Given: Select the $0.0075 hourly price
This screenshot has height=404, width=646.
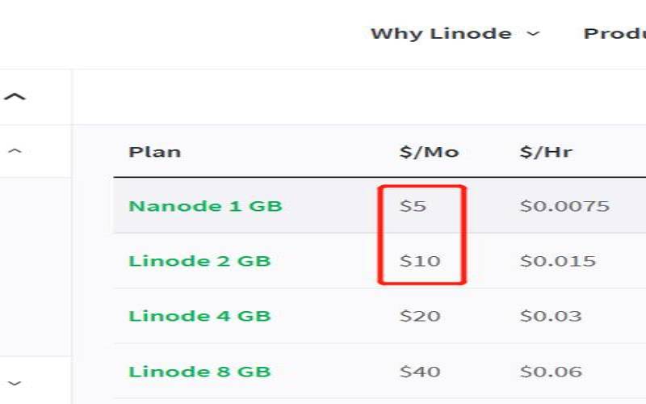Looking at the screenshot, I should (x=564, y=206).
